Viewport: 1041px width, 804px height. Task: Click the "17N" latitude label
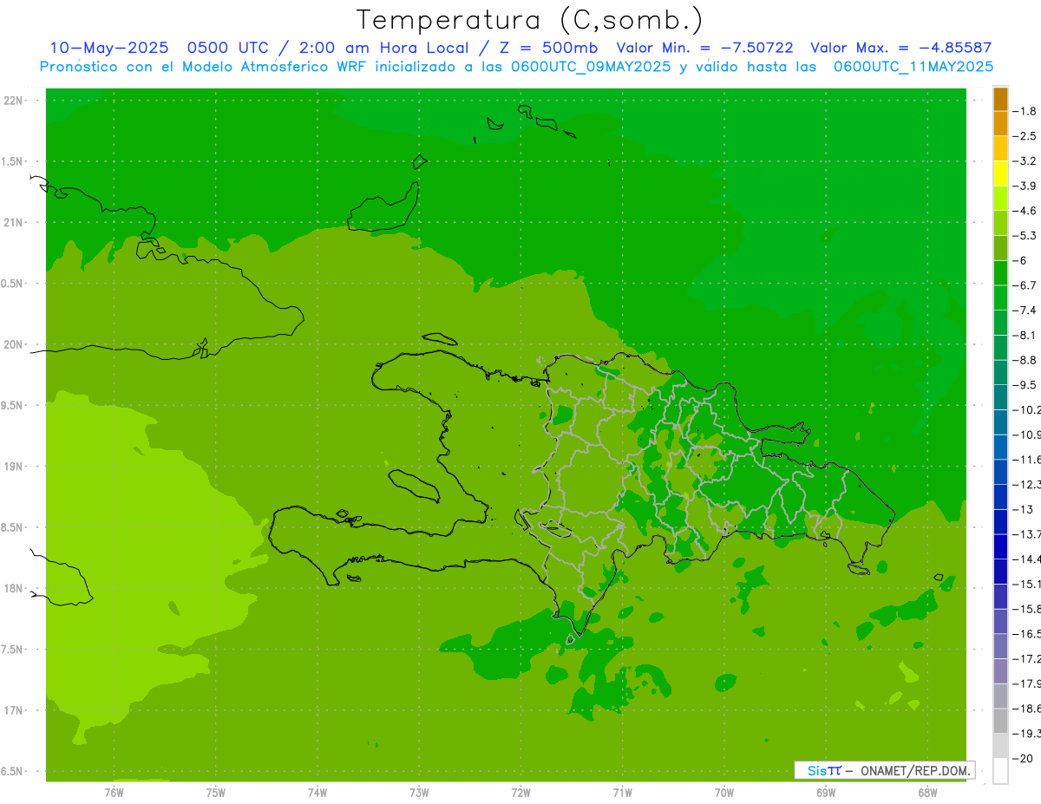(x=13, y=710)
